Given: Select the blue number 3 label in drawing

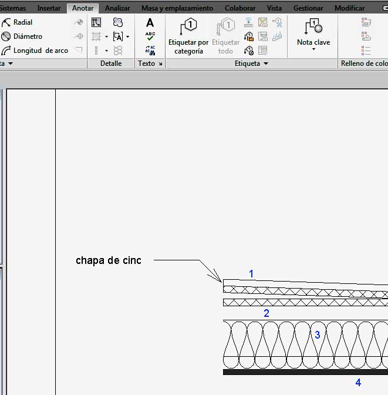Looking at the screenshot, I should [318, 335].
